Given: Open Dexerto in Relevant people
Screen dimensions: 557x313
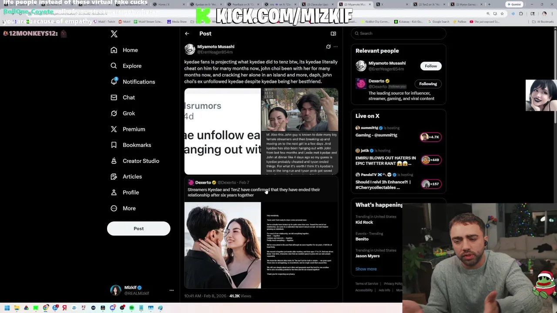Looking at the screenshot, I should coord(376,81).
